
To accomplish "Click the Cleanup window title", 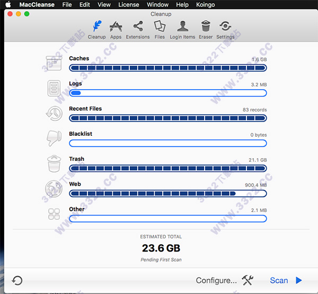I will click(161, 14).
